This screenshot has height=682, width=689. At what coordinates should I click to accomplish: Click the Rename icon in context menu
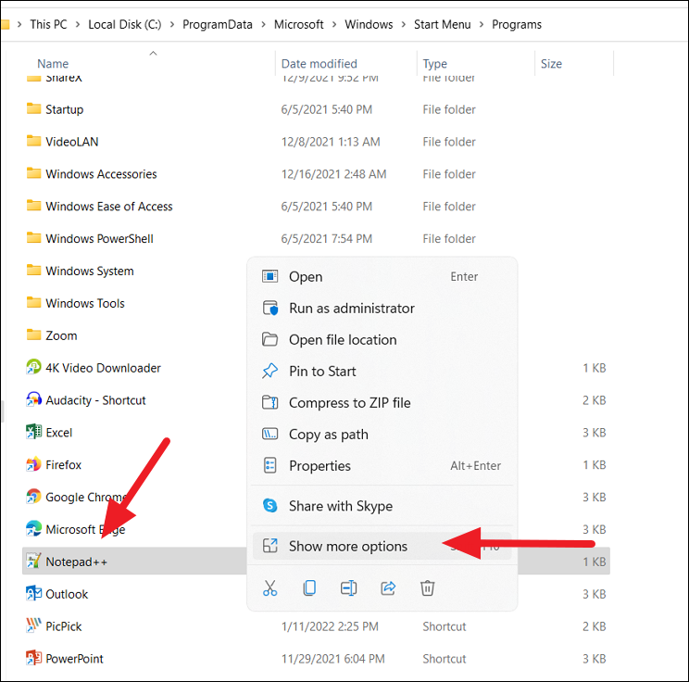pos(348,587)
